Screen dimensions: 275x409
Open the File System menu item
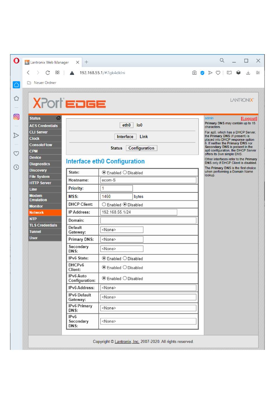click(x=45, y=176)
